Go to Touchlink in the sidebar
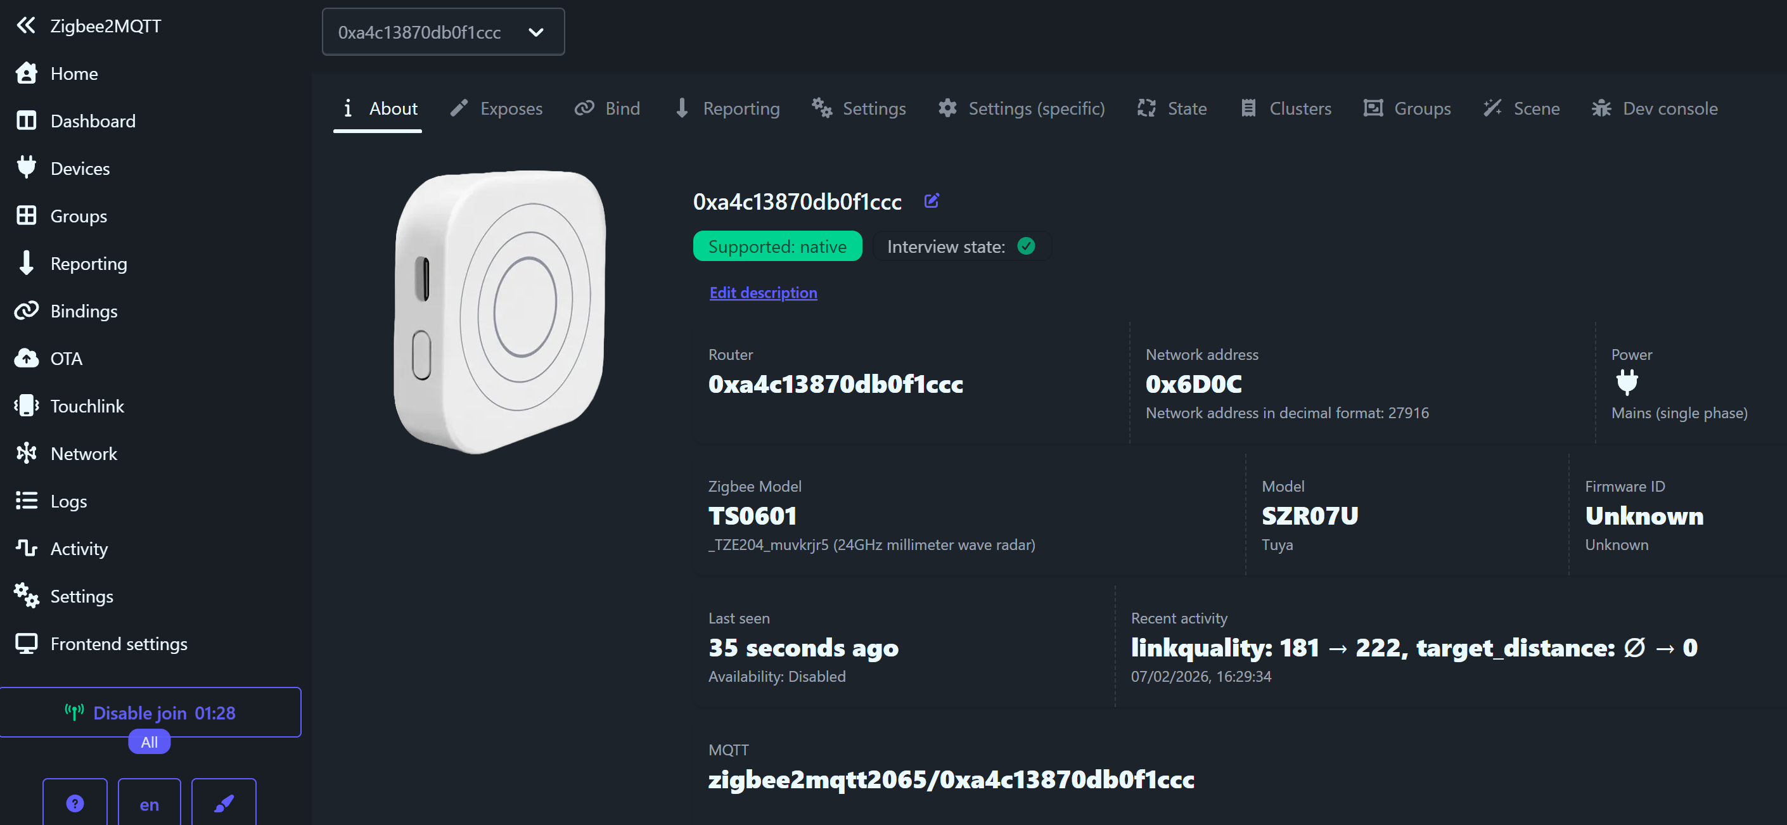 (87, 406)
